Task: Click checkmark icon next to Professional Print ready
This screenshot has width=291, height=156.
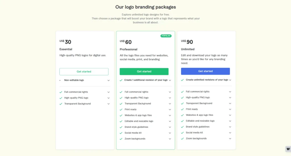Action: pyautogui.click(x=121, y=109)
